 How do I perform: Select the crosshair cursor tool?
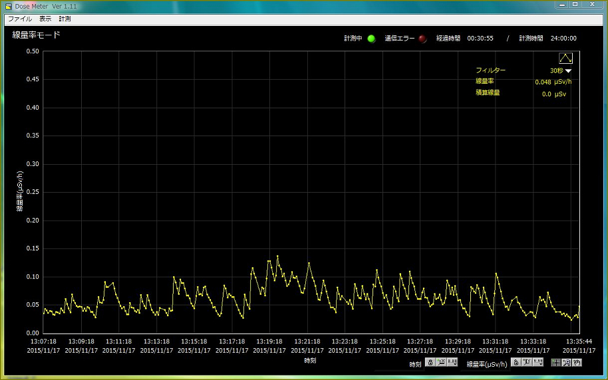click(x=555, y=362)
